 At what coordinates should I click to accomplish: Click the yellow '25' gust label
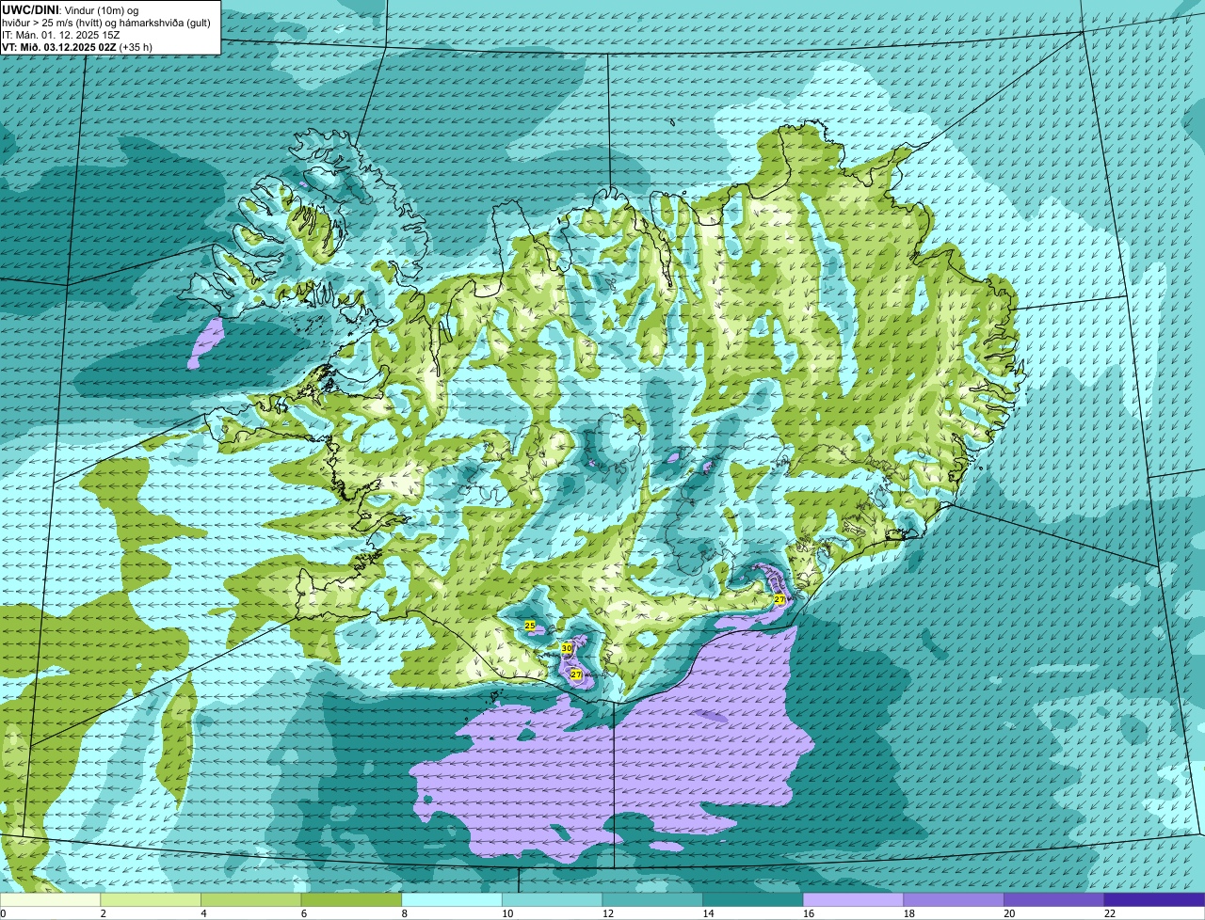point(529,626)
